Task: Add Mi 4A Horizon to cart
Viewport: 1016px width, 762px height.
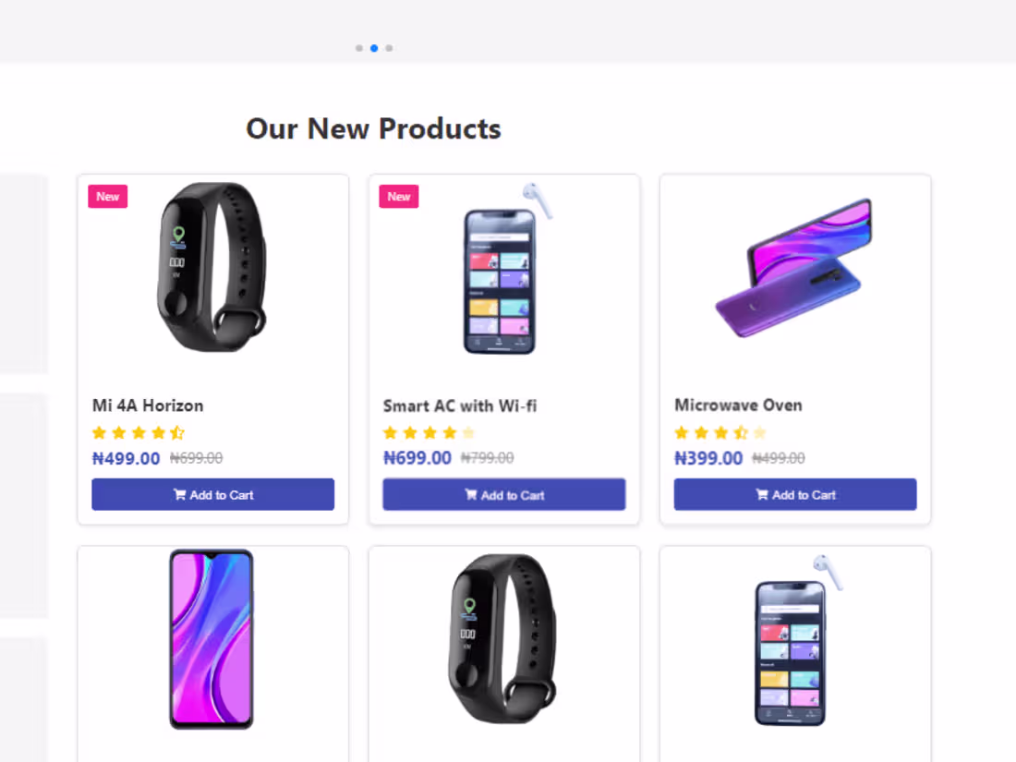Action: click(x=212, y=494)
